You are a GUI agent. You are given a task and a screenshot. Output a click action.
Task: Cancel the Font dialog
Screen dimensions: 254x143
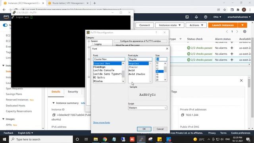[x=160, y=129]
